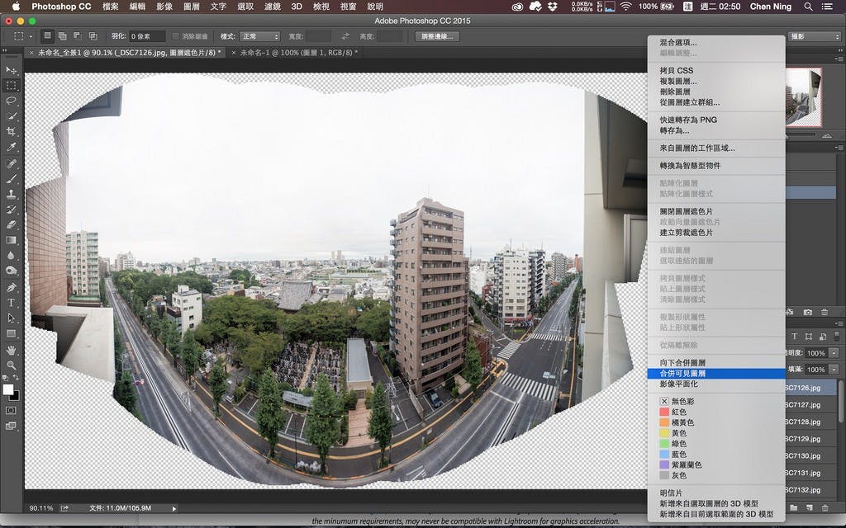Click the New Selection mode button
846x528 pixels.
point(48,36)
